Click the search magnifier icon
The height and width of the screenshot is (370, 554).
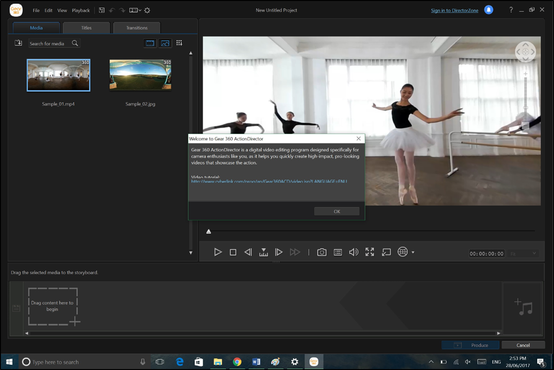pos(75,43)
